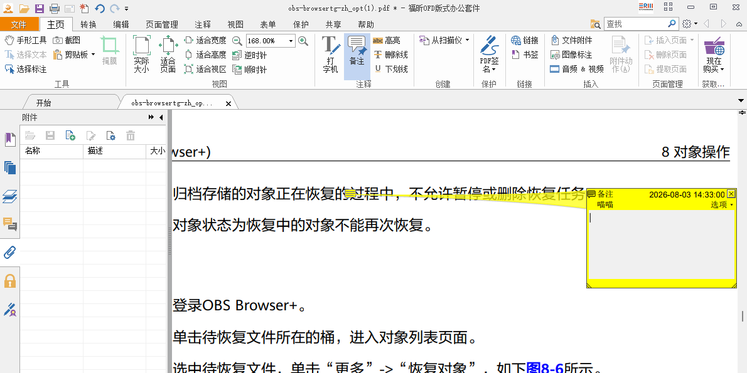
Task: Follow the 图8-6 figure link
Action: 545,368
